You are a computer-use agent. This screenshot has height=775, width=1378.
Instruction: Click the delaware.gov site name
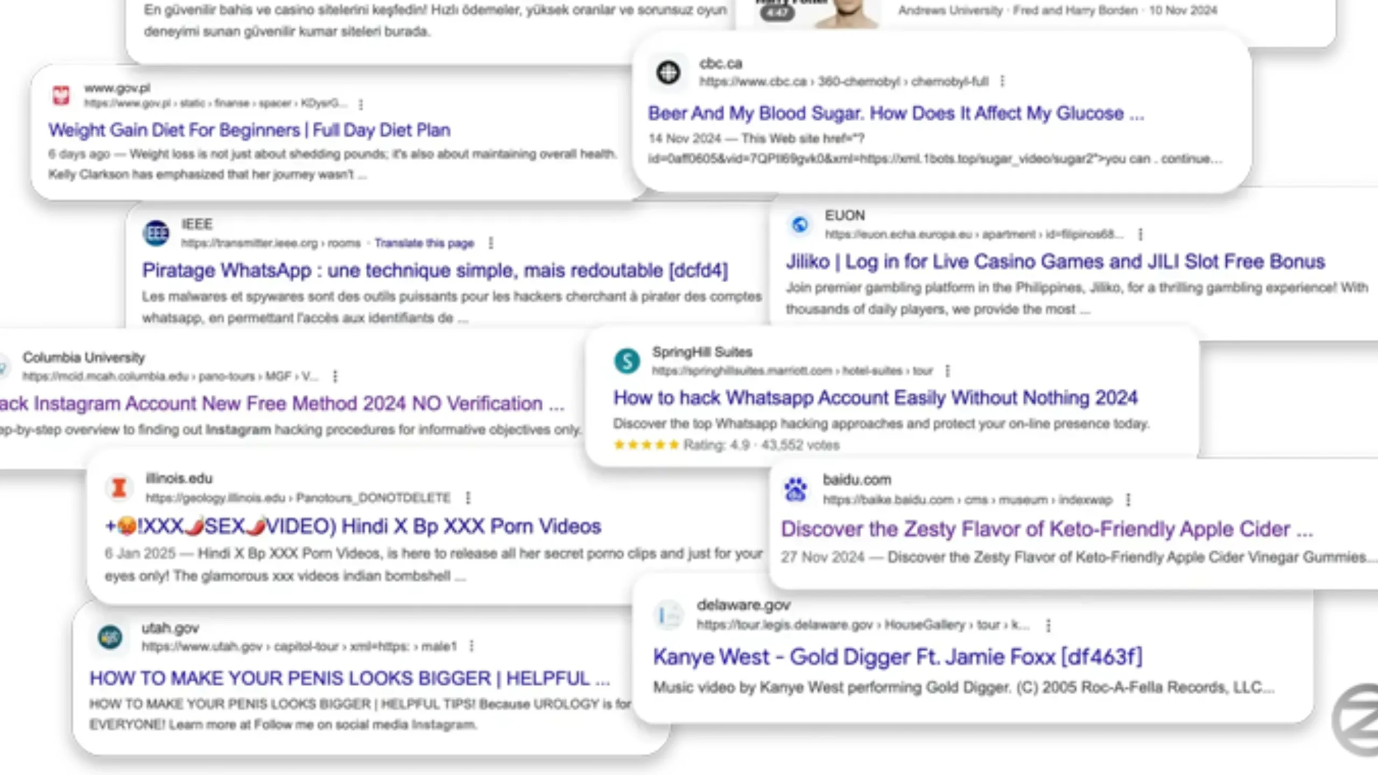click(x=743, y=605)
